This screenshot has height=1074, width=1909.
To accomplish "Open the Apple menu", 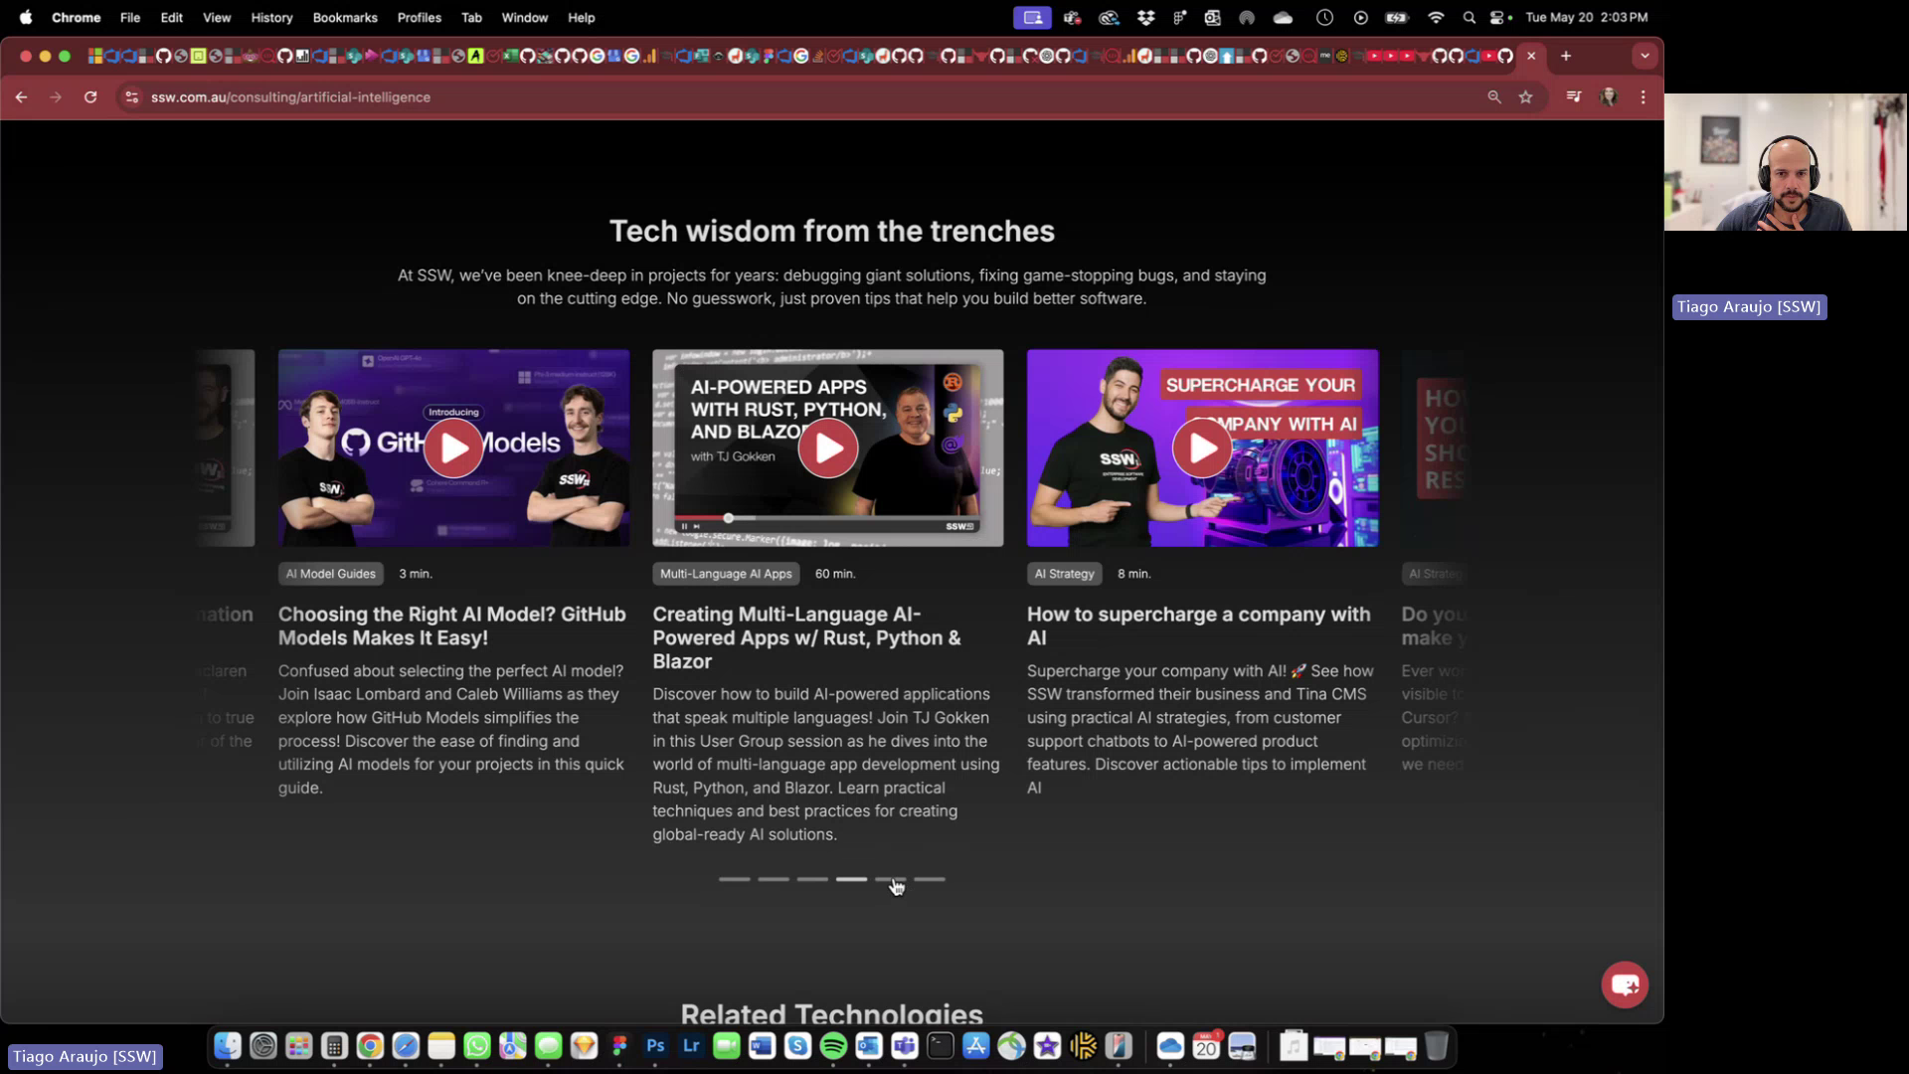I will (26, 17).
